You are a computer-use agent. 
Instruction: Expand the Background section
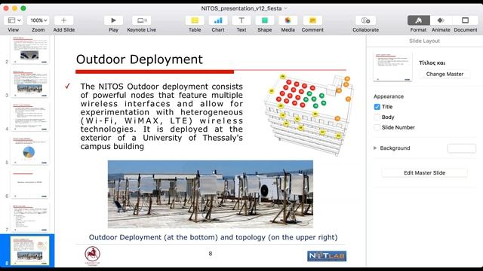375,148
